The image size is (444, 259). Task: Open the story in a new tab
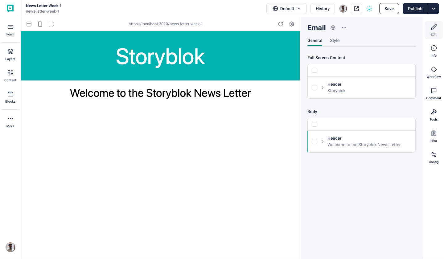click(x=356, y=9)
